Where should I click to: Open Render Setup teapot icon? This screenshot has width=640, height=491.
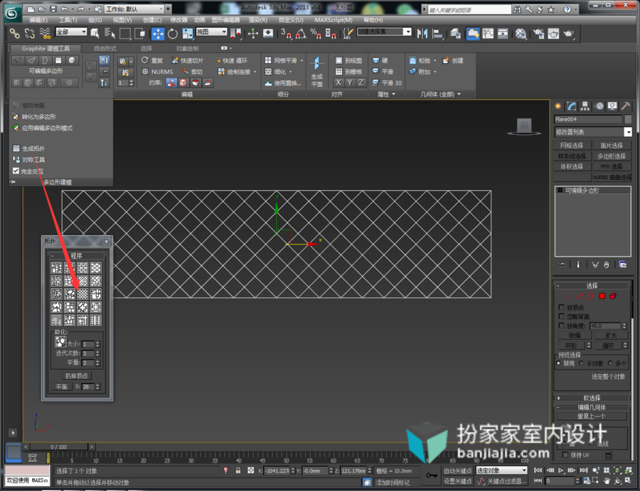538,33
